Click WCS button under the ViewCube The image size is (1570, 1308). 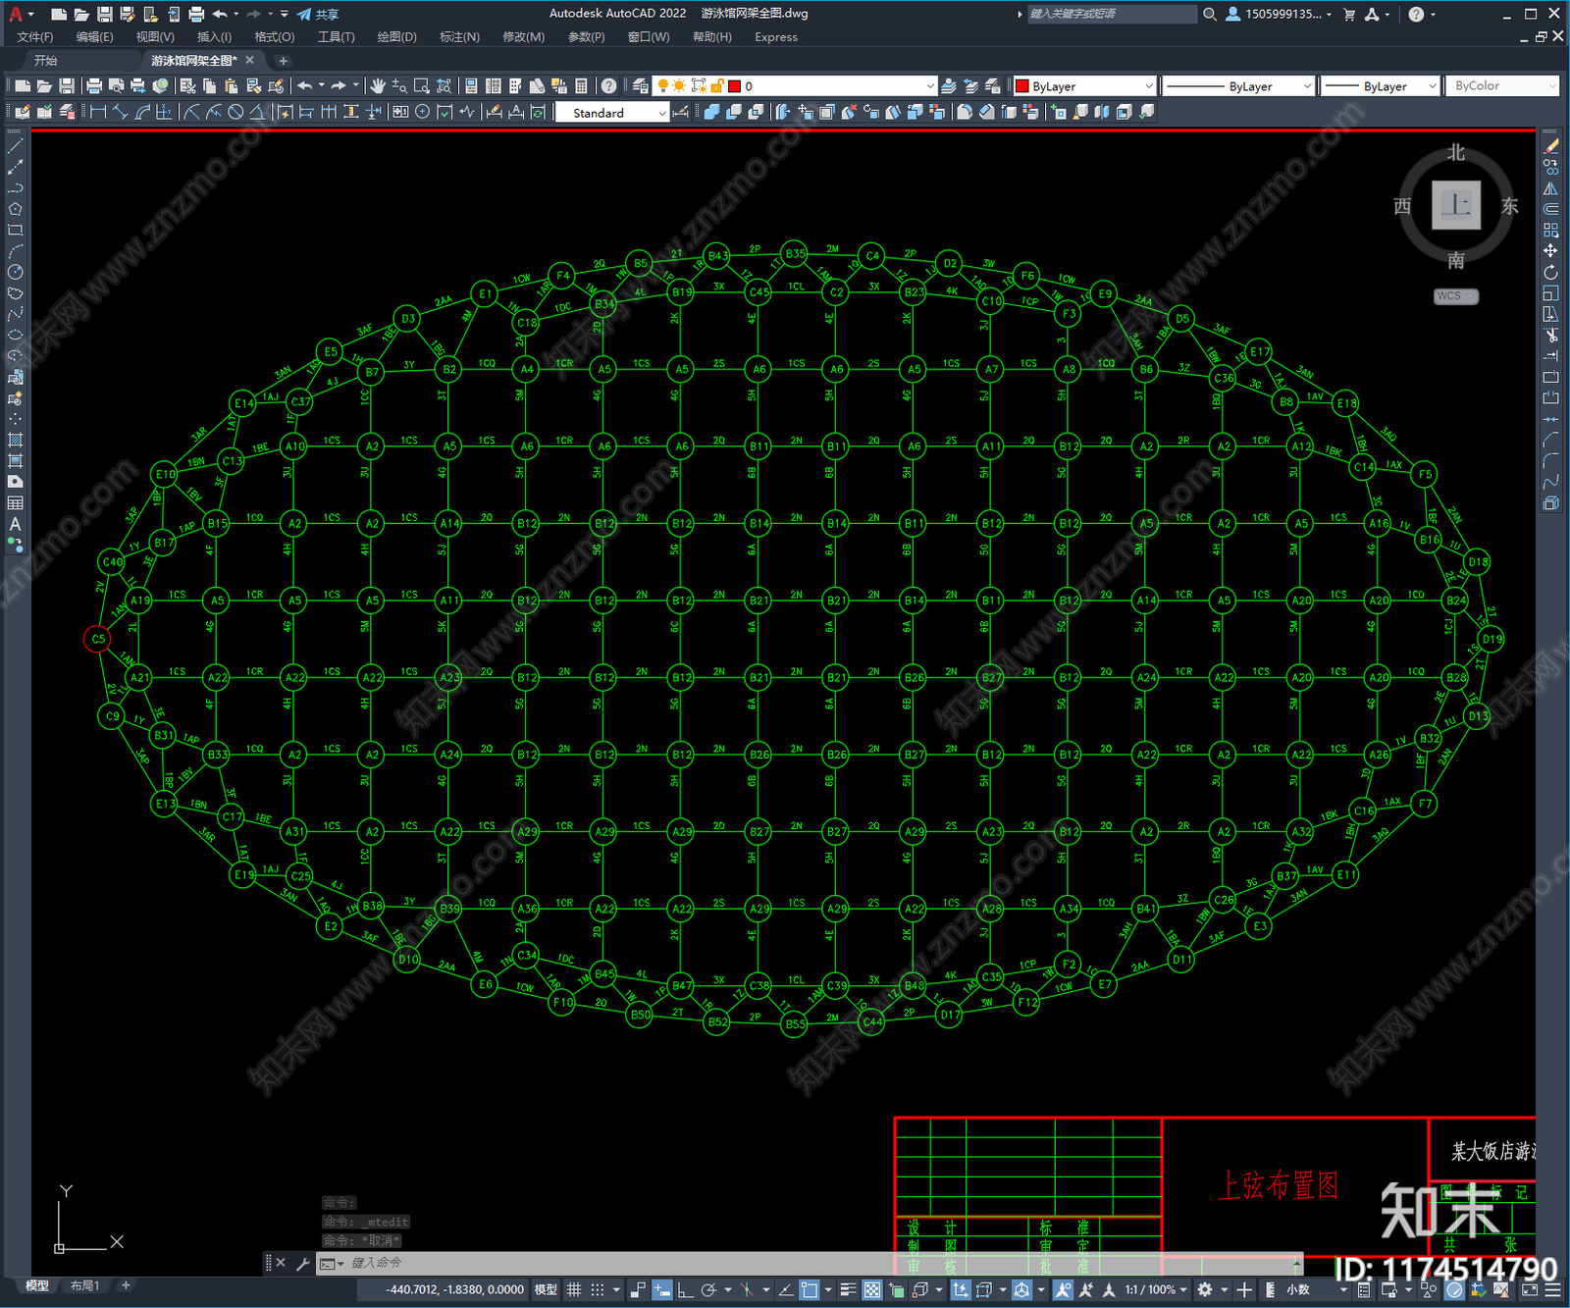(x=1455, y=296)
